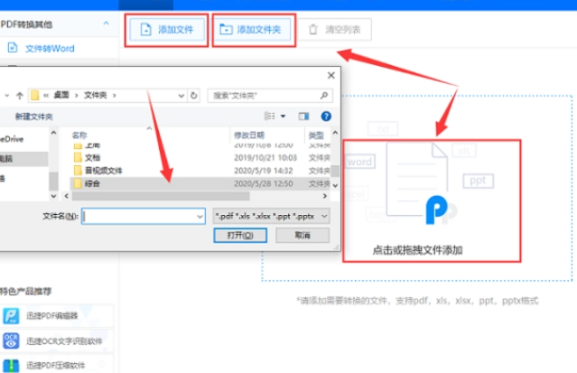
Task: Expand the 文件名 combo box dropdown
Action: tap(200, 217)
